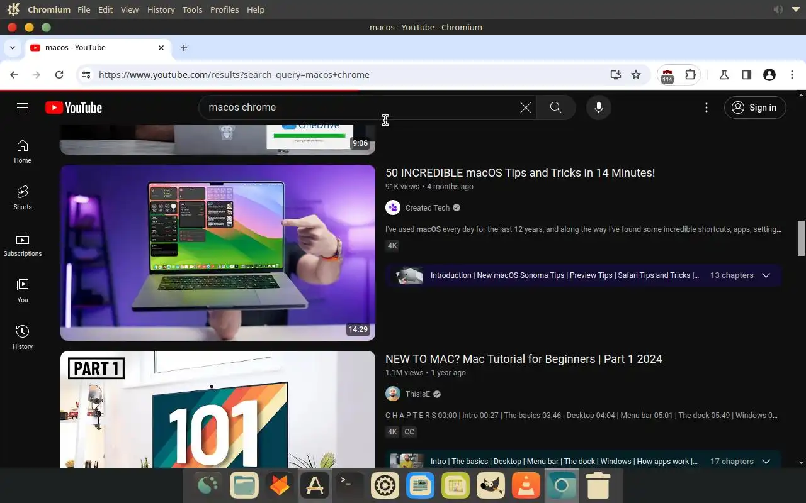Click the ThisIsE channel avatar
Viewport: 806px width, 503px height.
pos(393,394)
